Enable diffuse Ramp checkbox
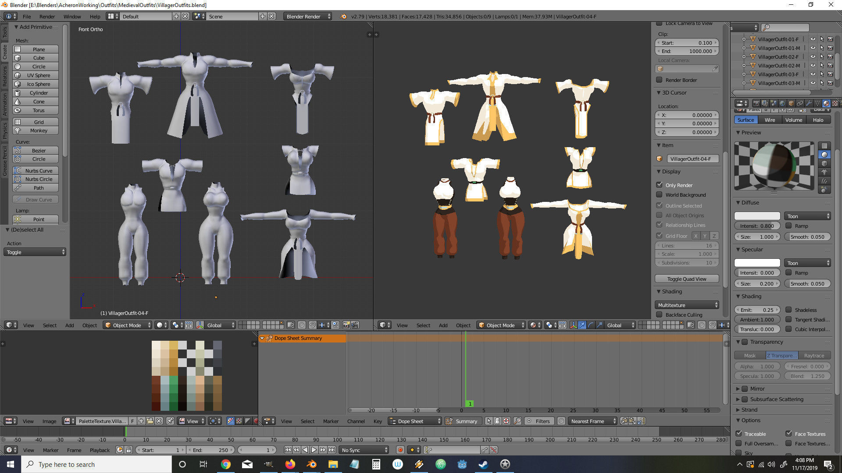The image size is (842, 473). 788,226
